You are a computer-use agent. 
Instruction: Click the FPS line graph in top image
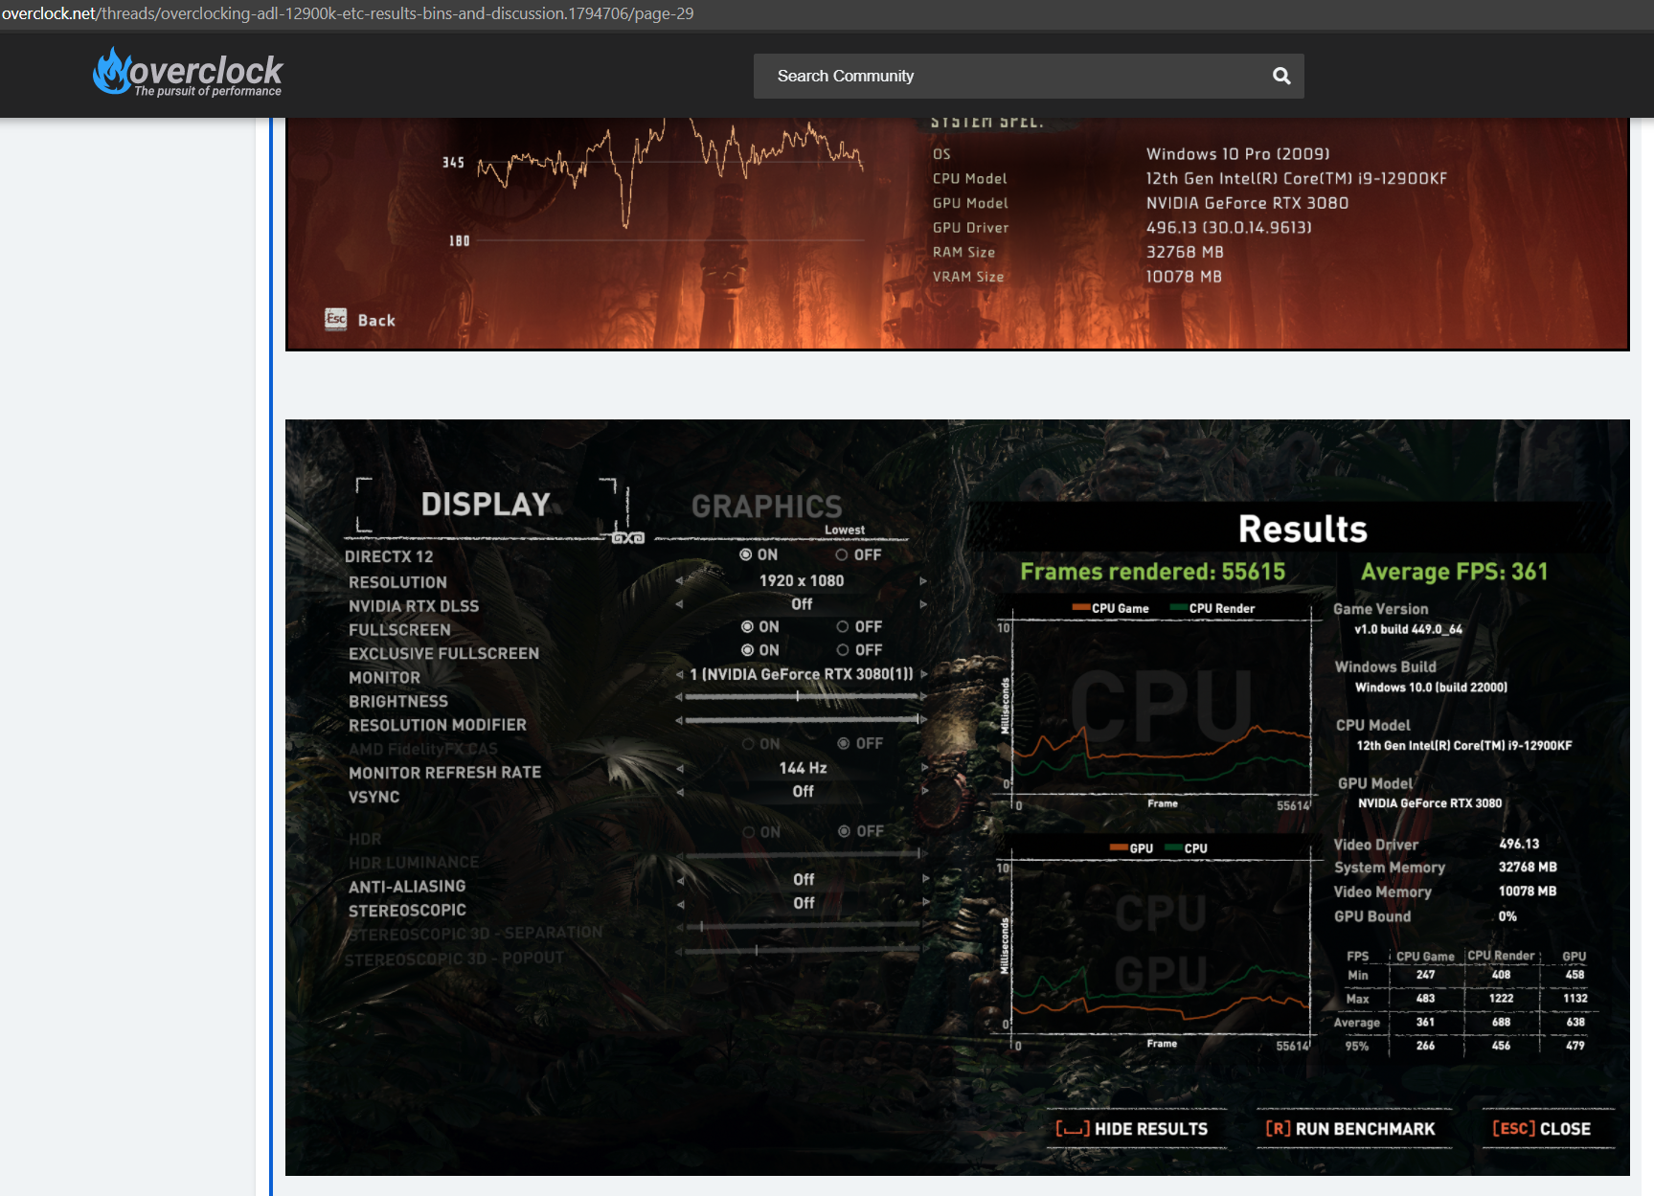click(669, 172)
